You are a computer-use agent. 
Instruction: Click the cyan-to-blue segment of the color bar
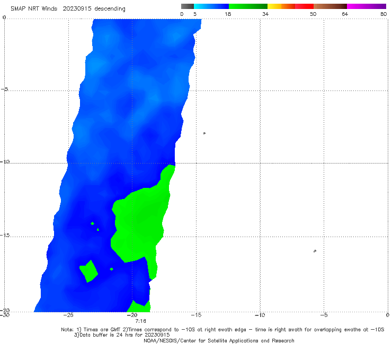(x=211, y=6)
